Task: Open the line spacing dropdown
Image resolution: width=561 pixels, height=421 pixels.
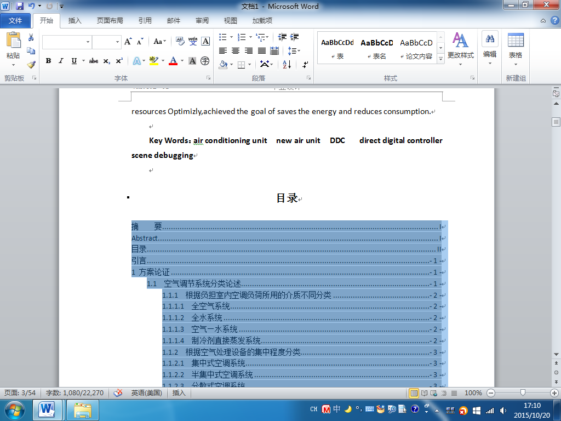Action: [294, 51]
